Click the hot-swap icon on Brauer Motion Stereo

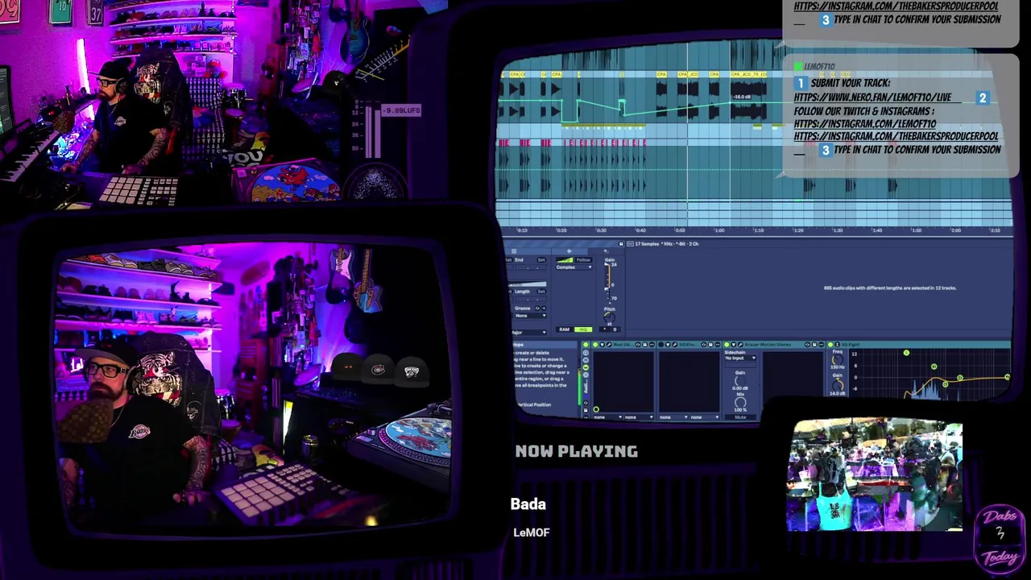[807, 344]
